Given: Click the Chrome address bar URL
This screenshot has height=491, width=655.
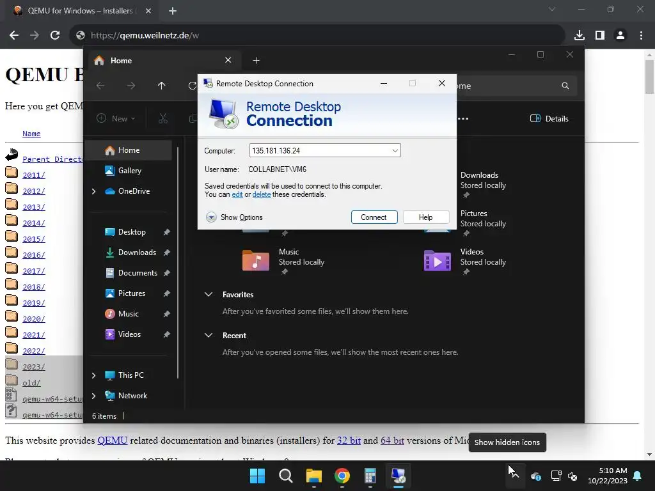Looking at the screenshot, I should coord(145,36).
